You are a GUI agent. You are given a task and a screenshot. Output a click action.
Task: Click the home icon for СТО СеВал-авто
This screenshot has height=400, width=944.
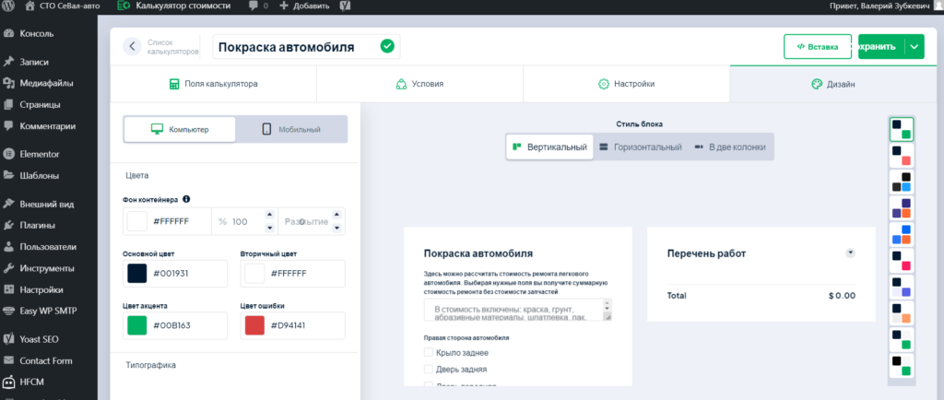pos(30,6)
